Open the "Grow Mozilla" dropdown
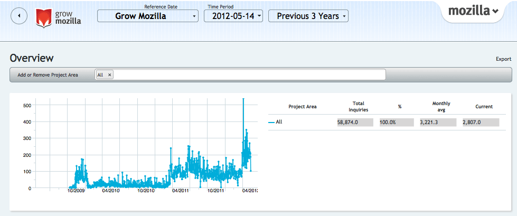This screenshot has width=517, height=216. pyautogui.click(x=147, y=16)
